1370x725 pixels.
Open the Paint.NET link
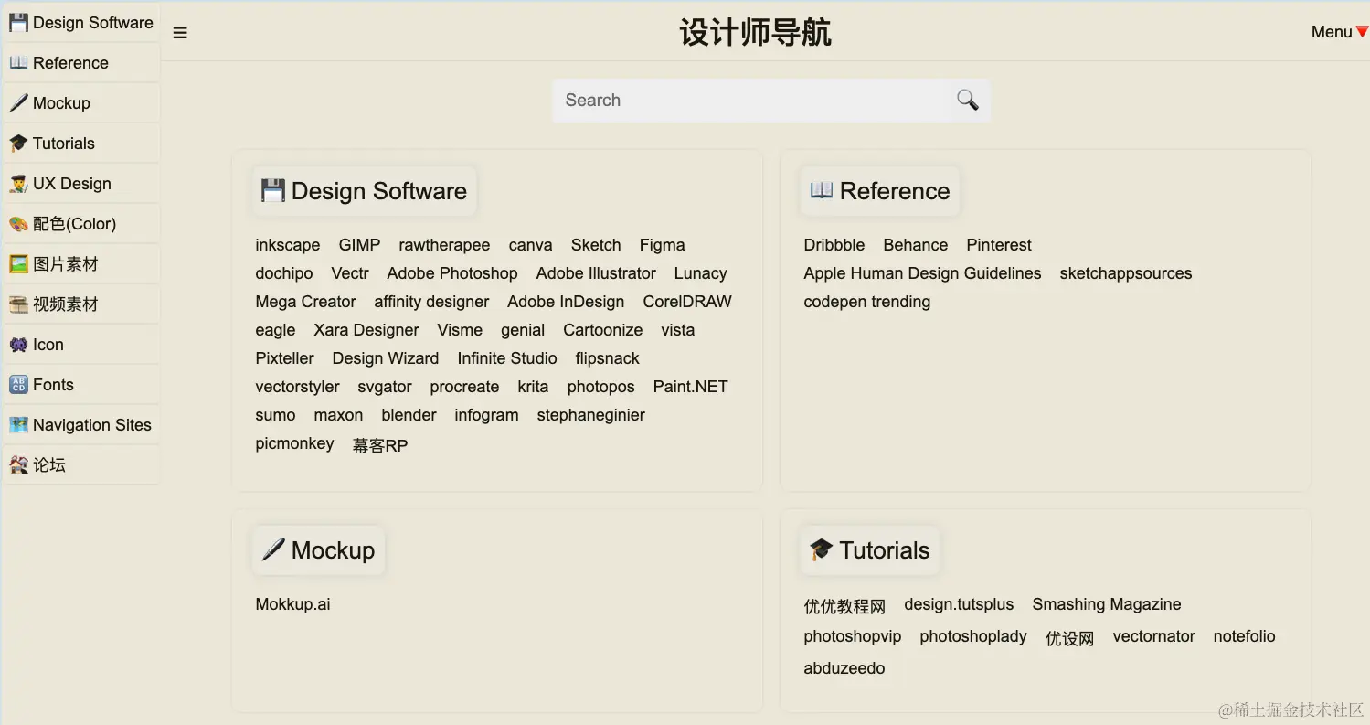(x=691, y=387)
